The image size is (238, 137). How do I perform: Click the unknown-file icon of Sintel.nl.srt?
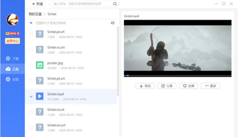(x=40, y=112)
